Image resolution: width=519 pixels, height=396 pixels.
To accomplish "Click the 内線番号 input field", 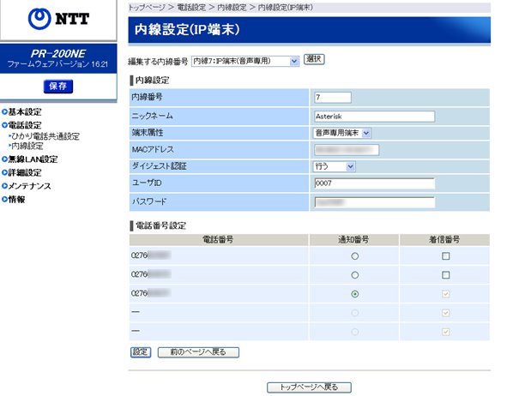I will 332,97.
